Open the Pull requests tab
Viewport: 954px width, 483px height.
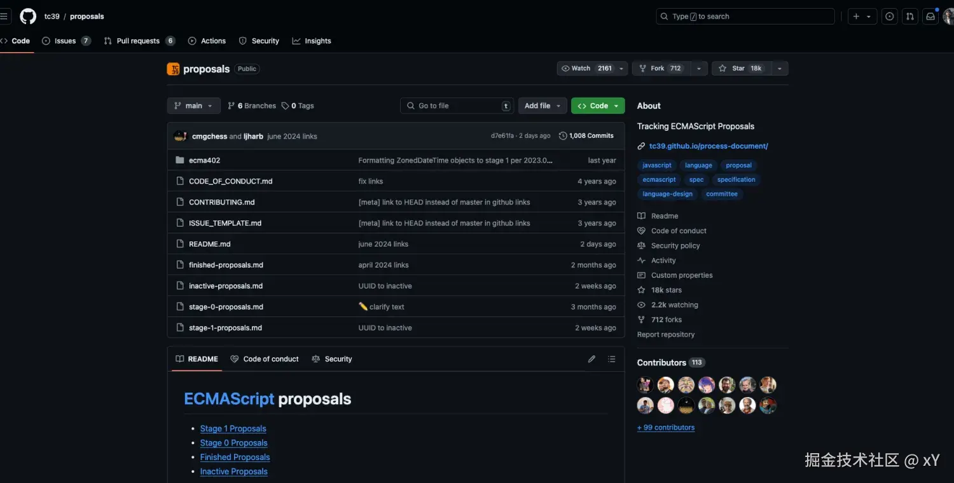[x=139, y=41]
